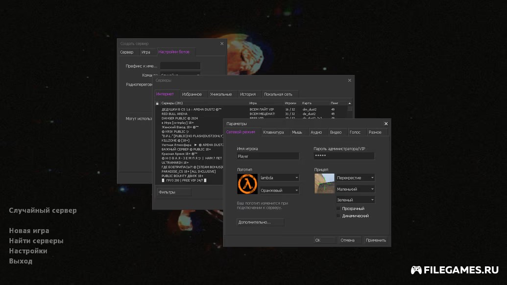The image size is (507, 285).
Task: Open Настройки from main menu
Action: [28, 251]
